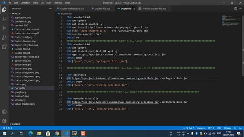Open editor more actions ellipsis

(240, 8)
